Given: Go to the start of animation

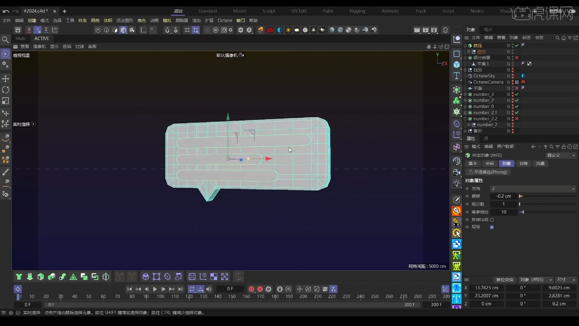Looking at the screenshot, I should (129, 289).
